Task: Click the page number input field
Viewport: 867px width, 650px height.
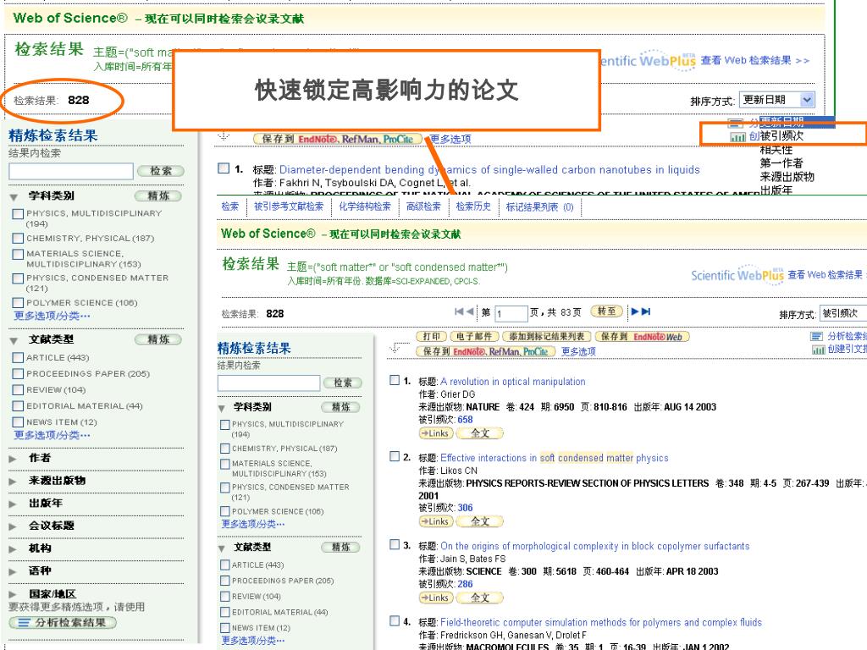Action: tap(511, 314)
